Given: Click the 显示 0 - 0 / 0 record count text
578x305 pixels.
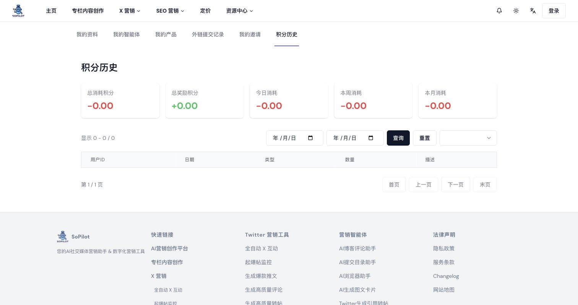Looking at the screenshot, I should 98,138.
